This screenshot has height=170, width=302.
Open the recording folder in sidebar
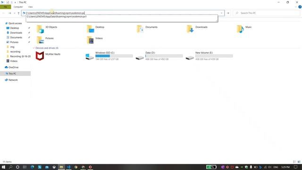[15, 51]
